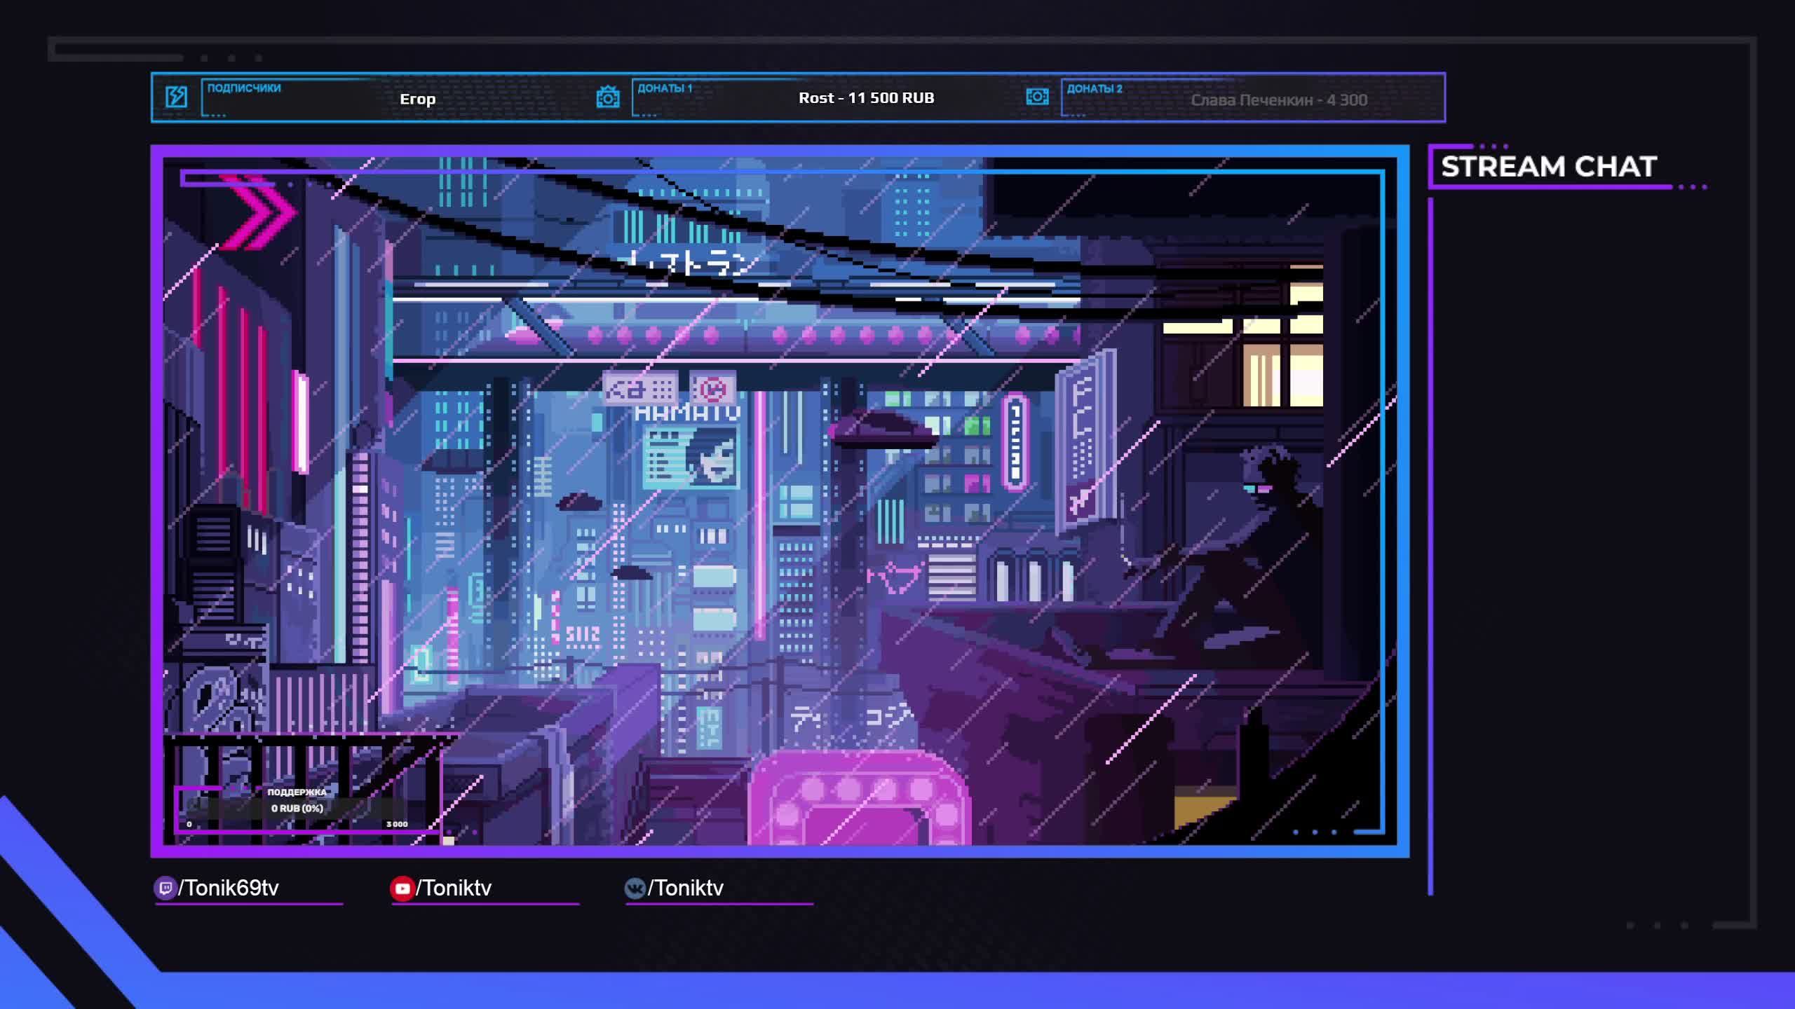Click the 3 000 goal maximum value
The height and width of the screenshot is (1009, 1795).
click(x=397, y=824)
